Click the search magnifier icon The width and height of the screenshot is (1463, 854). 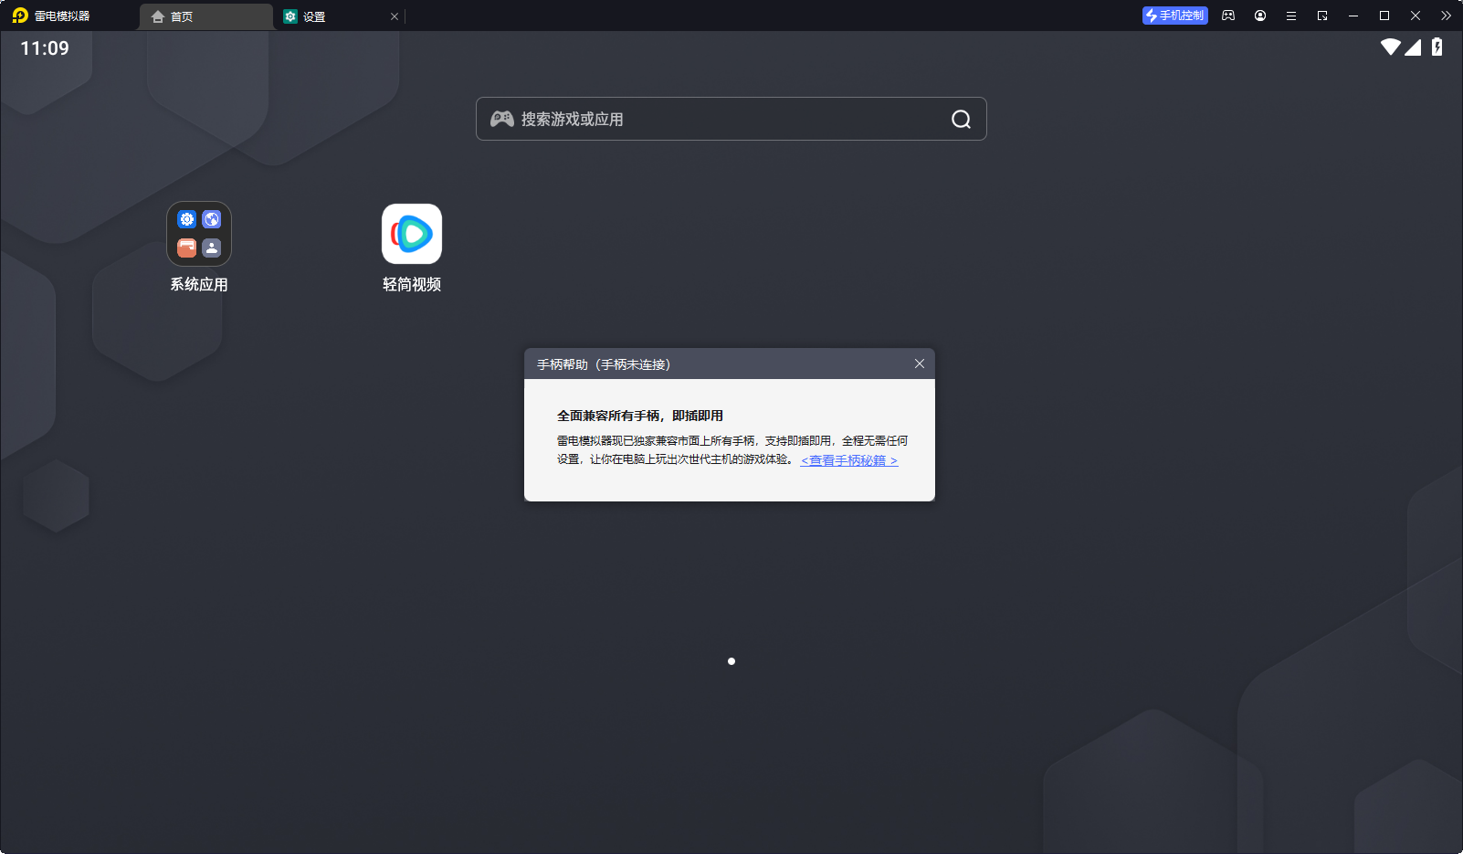(x=961, y=120)
